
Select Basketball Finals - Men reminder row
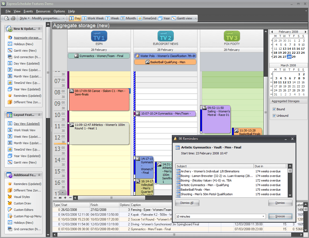click(232, 190)
